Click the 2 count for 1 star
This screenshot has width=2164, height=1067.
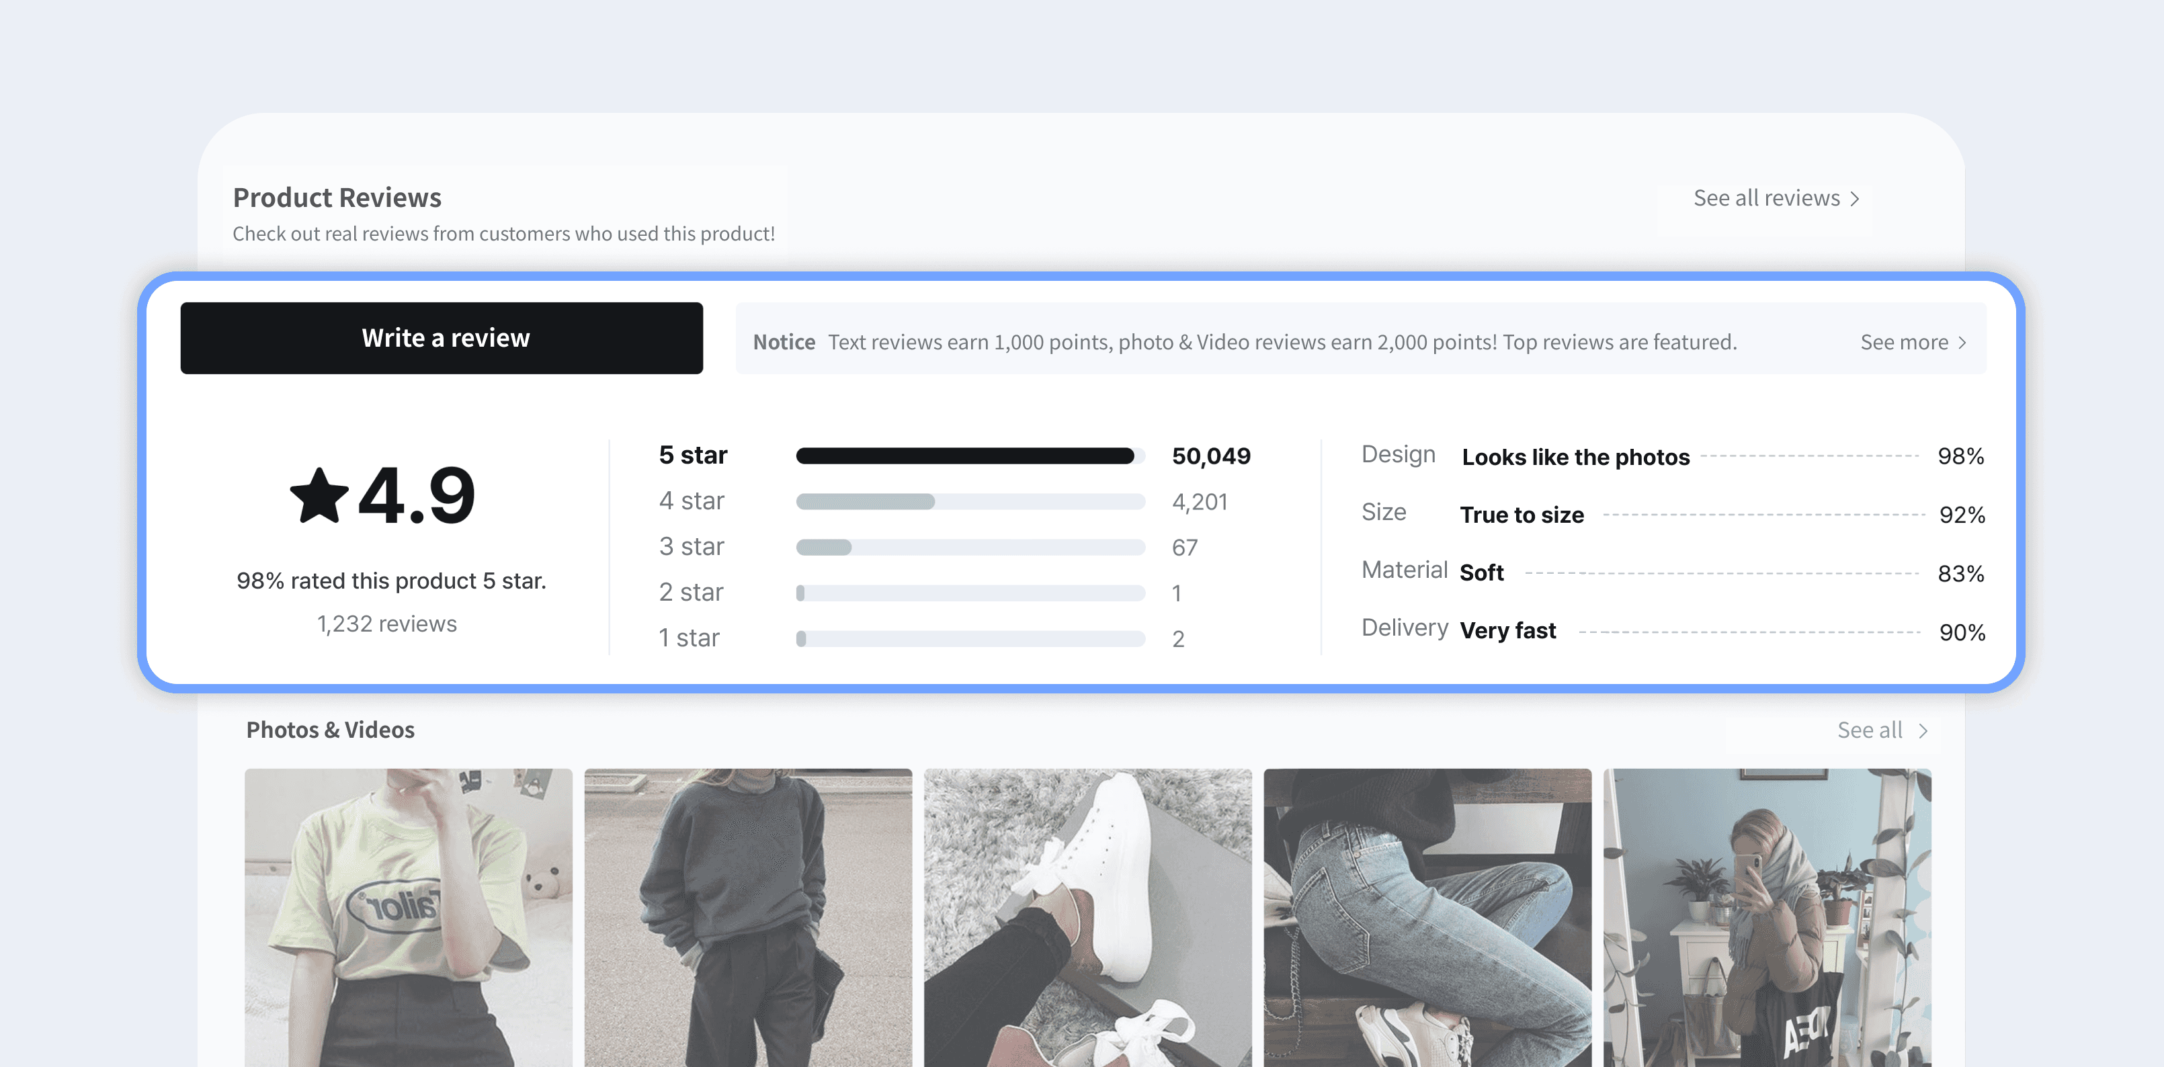pos(1177,638)
